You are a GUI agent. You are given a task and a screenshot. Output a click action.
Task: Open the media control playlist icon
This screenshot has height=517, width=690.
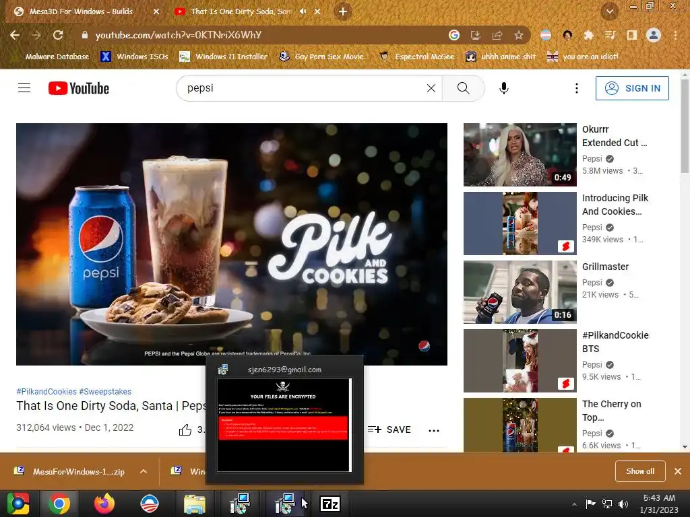coord(610,35)
